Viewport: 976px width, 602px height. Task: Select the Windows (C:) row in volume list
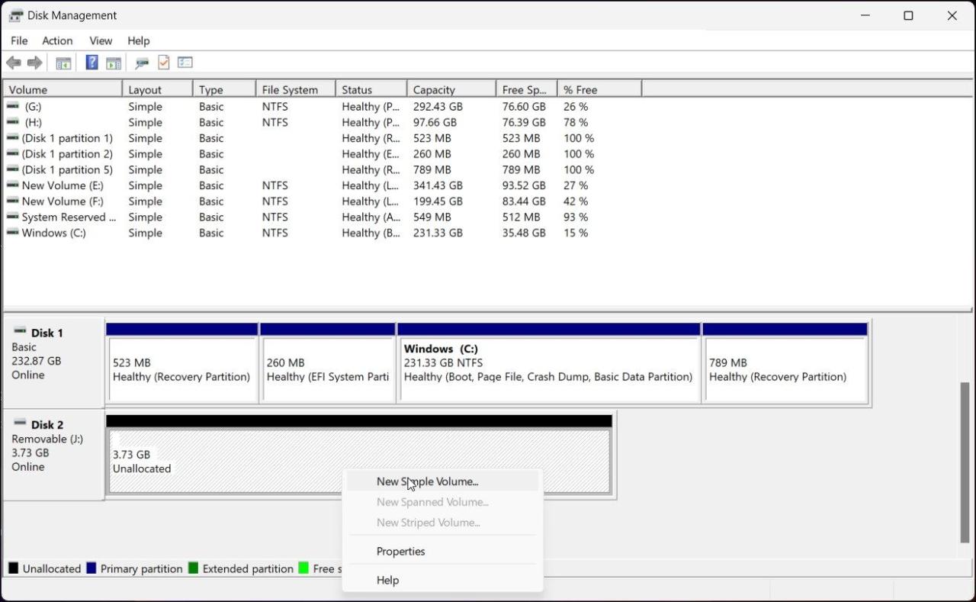(322, 233)
